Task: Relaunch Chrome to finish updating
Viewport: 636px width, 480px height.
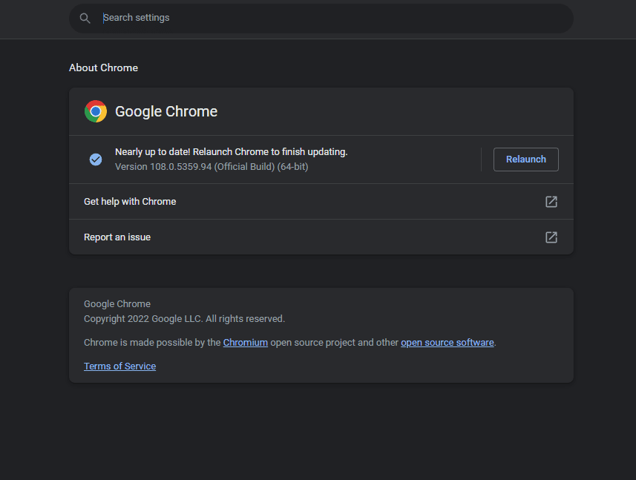Action: pos(525,160)
